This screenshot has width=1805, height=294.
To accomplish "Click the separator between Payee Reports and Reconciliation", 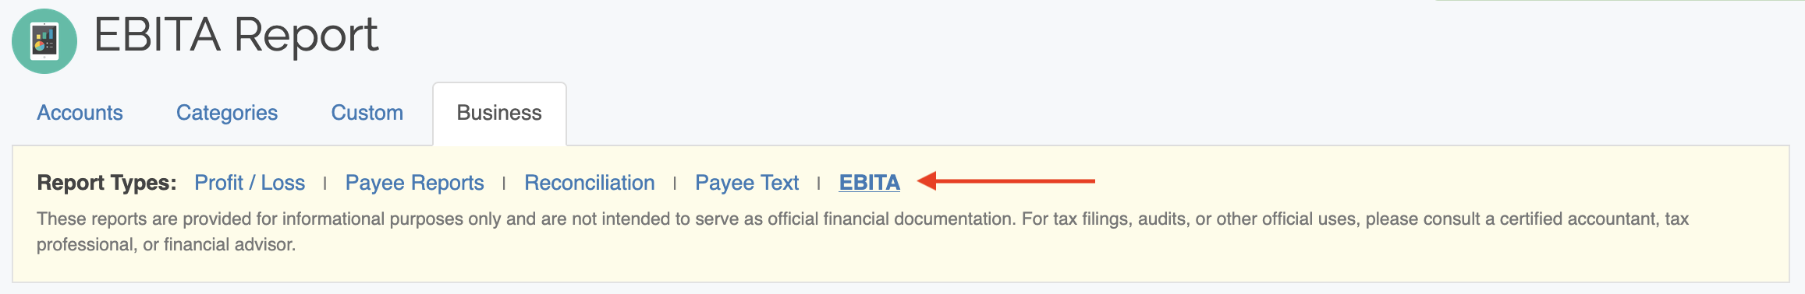I will (x=504, y=184).
